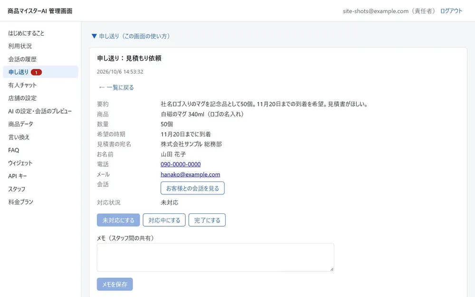The width and height of the screenshot is (475, 297).
Task: Click the name 山田 花子
Action: pos(173,154)
